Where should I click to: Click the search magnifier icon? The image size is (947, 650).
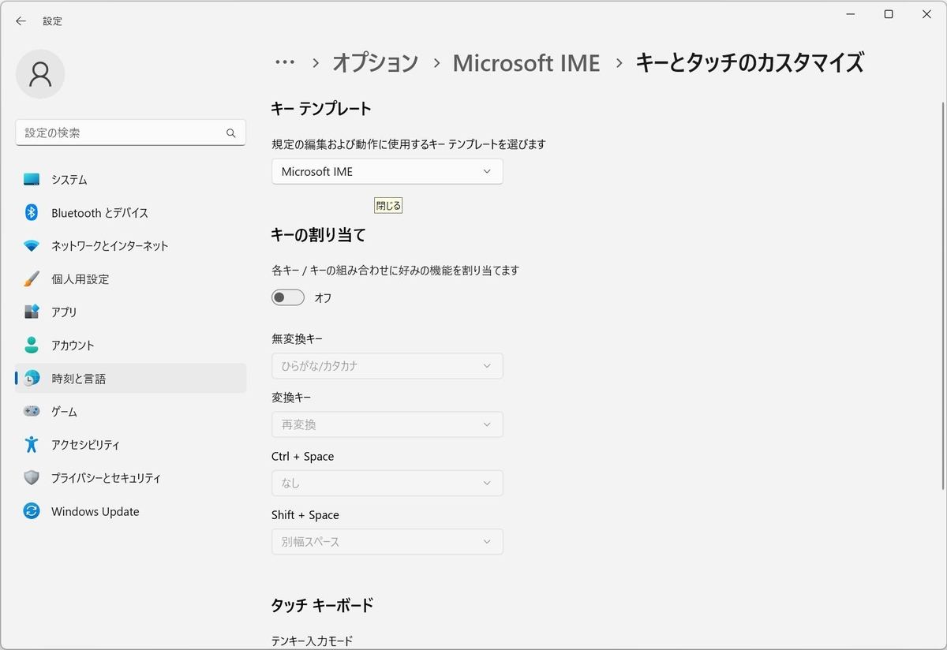(231, 133)
